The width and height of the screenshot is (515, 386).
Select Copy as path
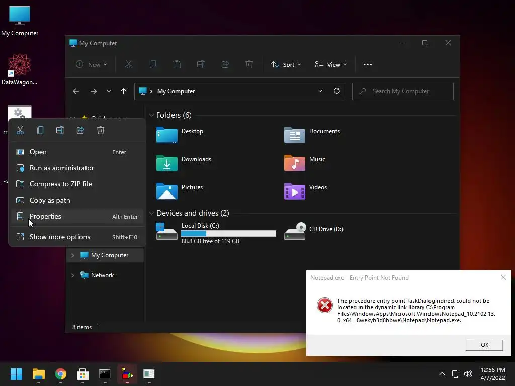point(77,200)
